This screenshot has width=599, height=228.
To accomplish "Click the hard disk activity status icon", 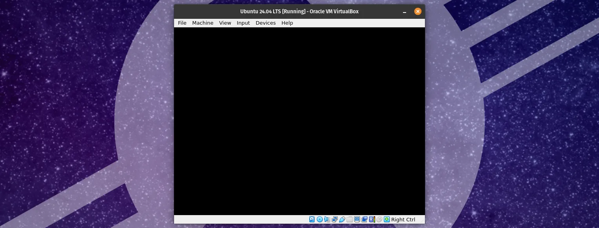I will (x=312, y=219).
